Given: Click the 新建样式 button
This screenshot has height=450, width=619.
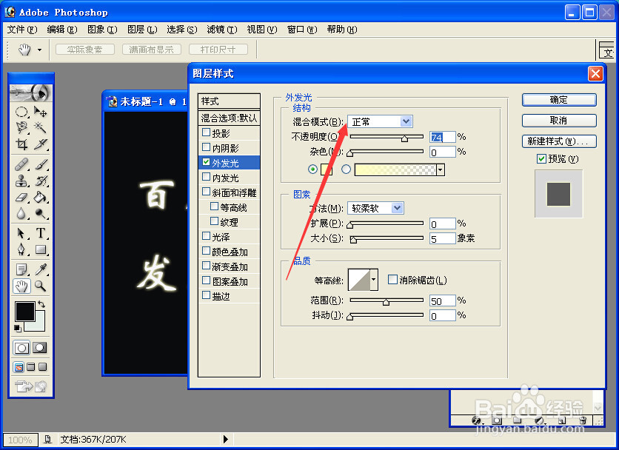Looking at the screenshot, I should coord(558,141).
